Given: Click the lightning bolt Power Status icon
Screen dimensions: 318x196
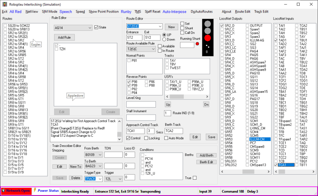Looking at the screenshot, I should pos(35,191).
